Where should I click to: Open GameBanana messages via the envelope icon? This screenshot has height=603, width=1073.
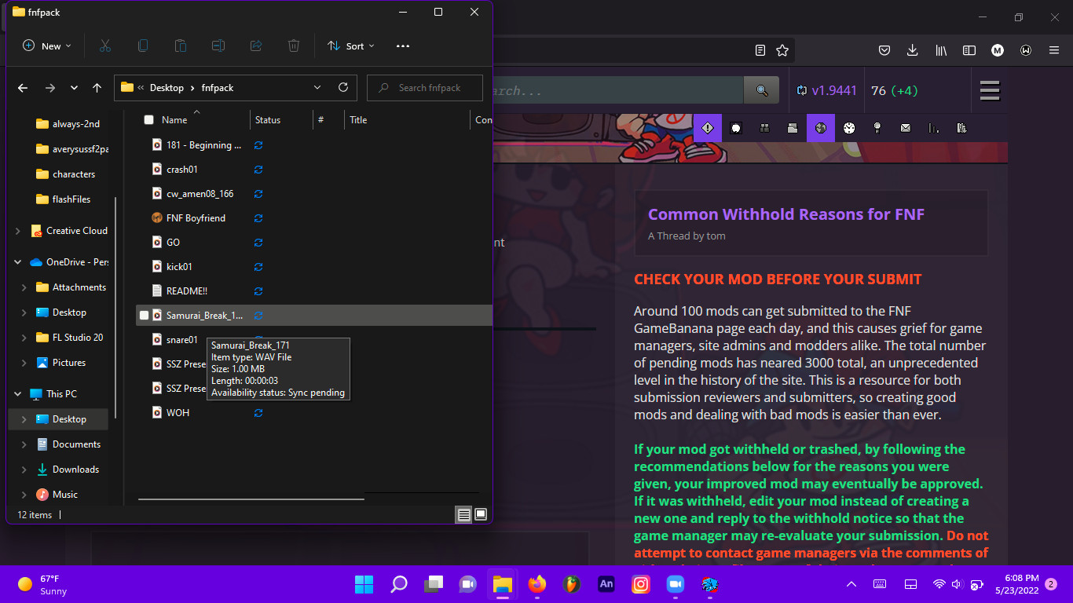click(905, 127)
